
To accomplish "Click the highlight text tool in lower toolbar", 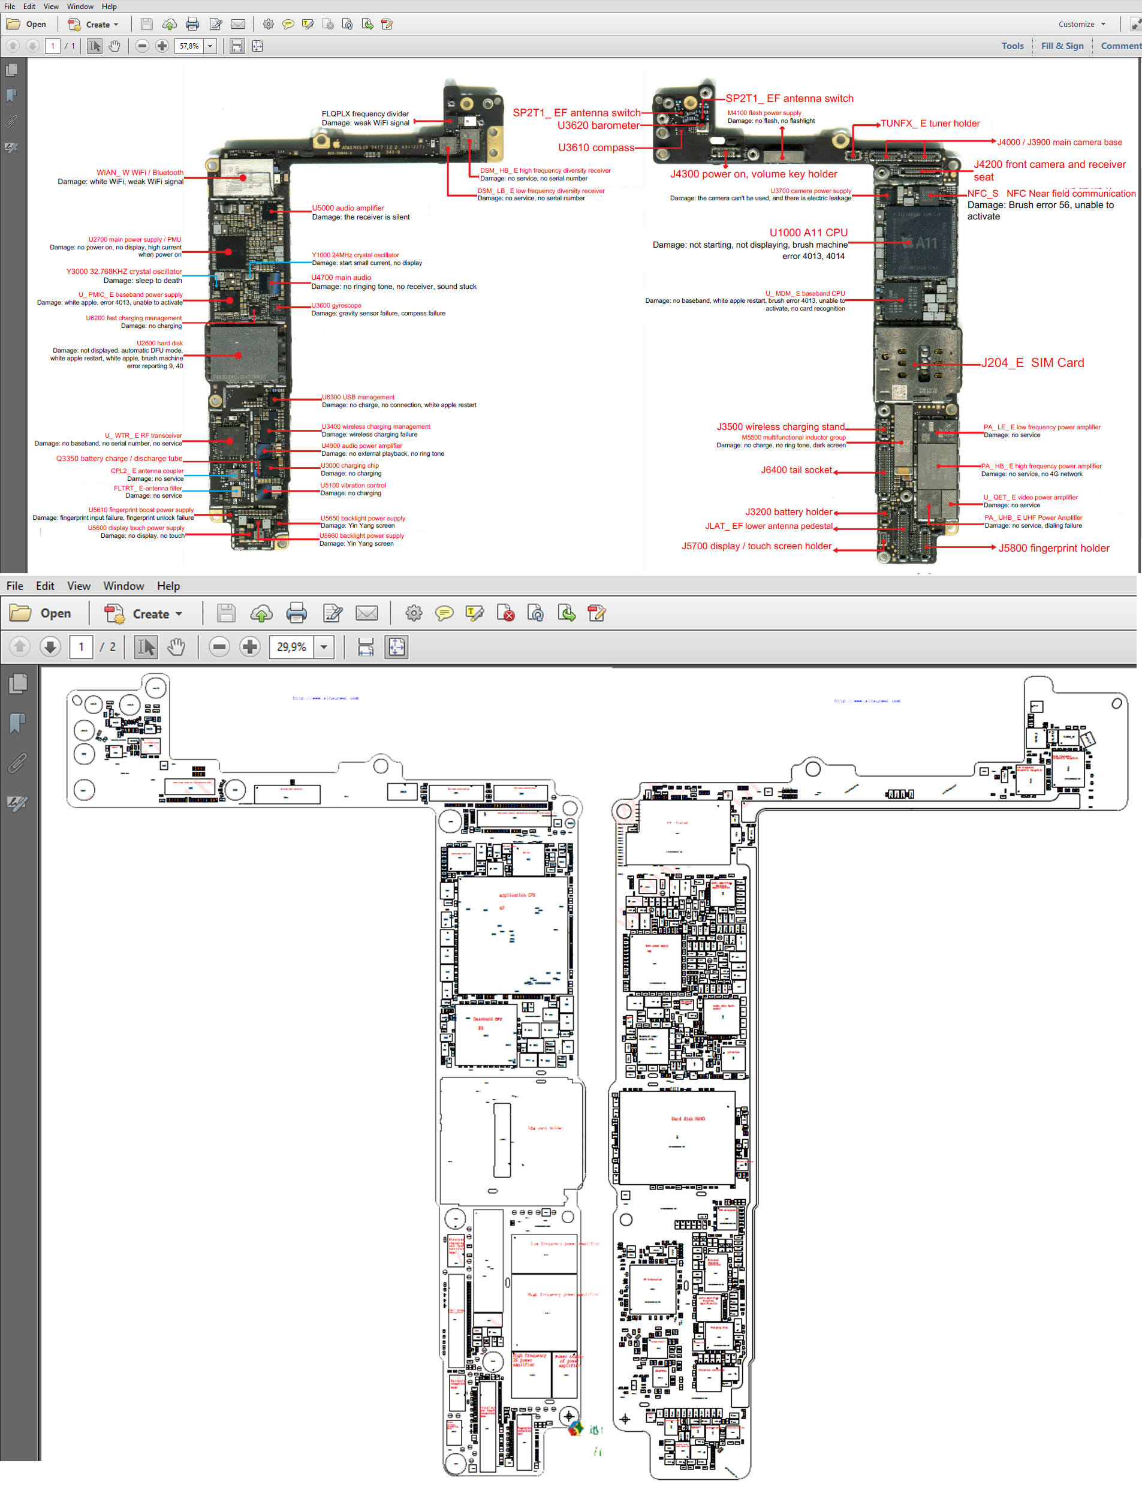I will pyautogui.click(x=474, y=614).
